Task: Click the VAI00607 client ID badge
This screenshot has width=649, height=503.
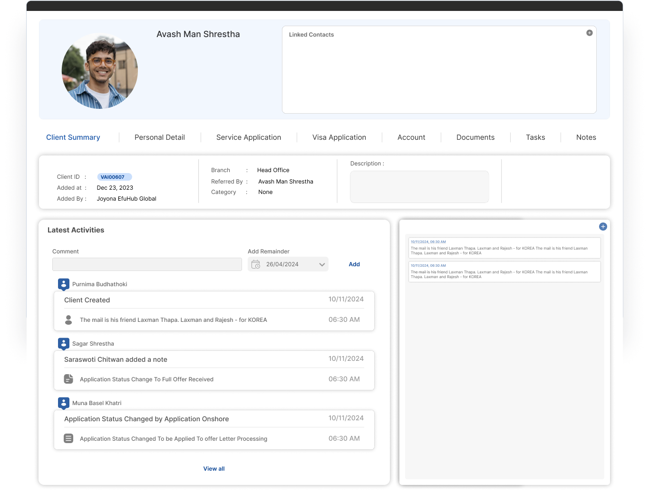Action: 114,177
